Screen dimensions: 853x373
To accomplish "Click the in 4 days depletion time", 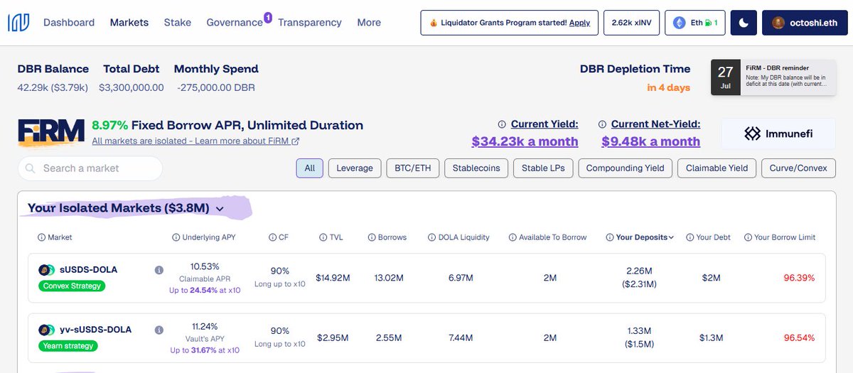I will pyautogui.click(x=668, y=87).
